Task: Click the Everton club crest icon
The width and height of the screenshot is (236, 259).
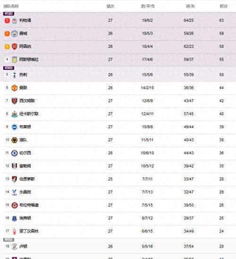Action: [14, 218]
